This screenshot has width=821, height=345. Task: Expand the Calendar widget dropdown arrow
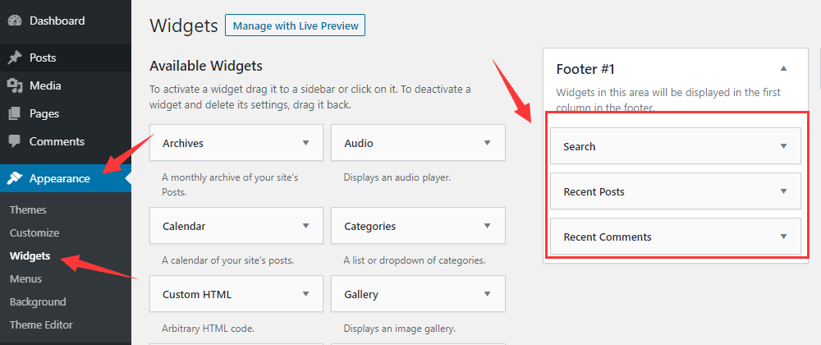point(305,226)
